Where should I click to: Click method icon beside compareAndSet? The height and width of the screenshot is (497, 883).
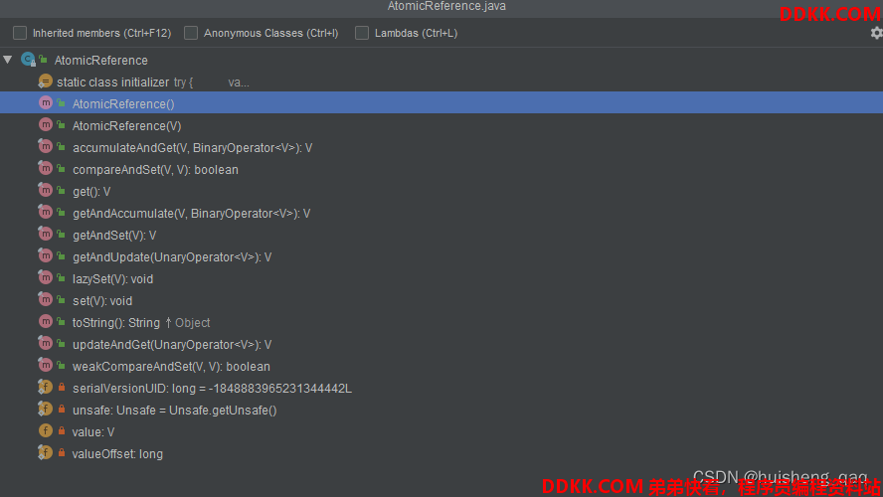click(45, 169)
